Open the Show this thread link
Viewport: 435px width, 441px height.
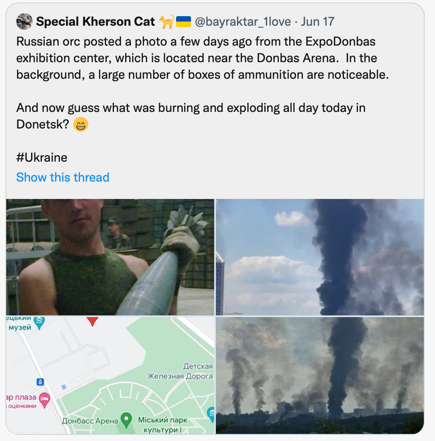[x=63, y=177]
